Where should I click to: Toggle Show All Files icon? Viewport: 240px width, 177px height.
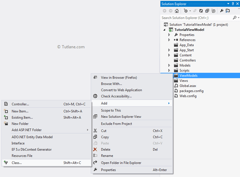[213, 11]
